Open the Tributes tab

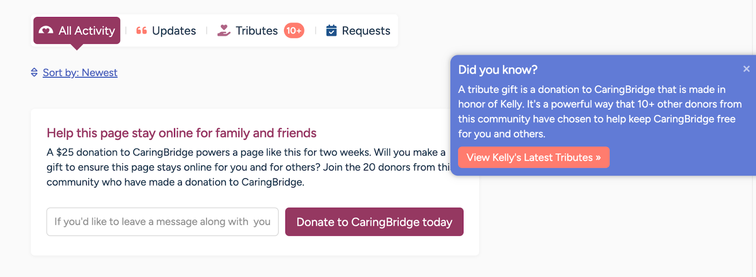[x=257, y=31]
